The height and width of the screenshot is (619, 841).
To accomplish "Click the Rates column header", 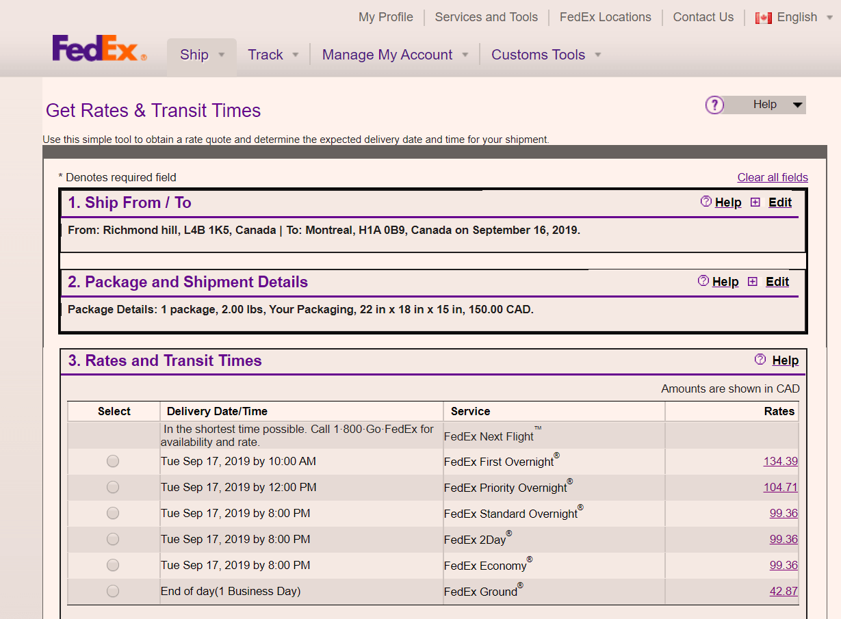I will click(779, 411).
